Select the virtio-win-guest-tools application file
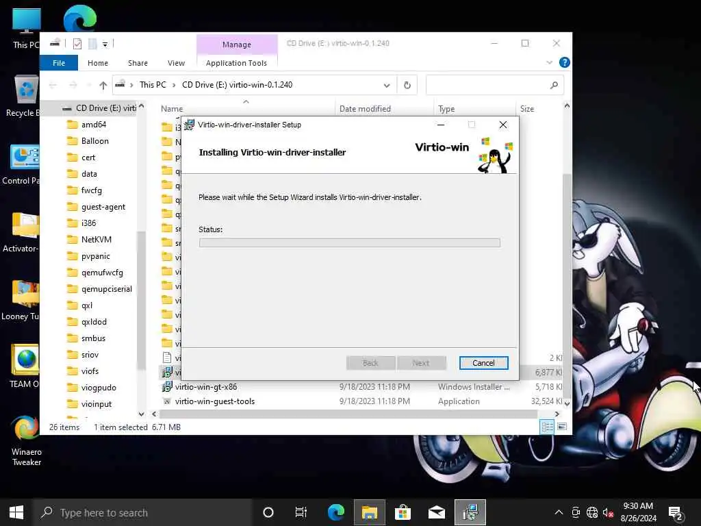 tap(214, 401)
